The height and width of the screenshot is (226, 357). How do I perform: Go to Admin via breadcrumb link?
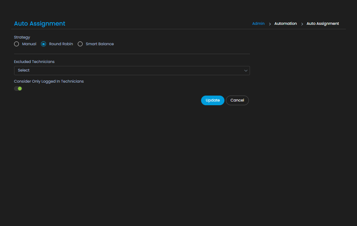(258, 24)
